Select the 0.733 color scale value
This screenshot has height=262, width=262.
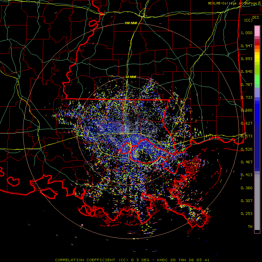247,98
